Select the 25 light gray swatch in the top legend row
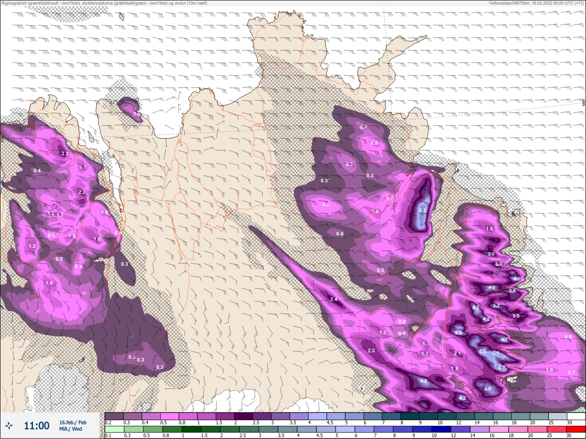 [x=558, y=416]
